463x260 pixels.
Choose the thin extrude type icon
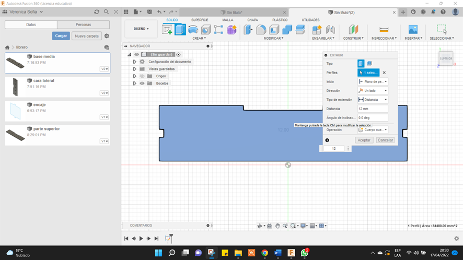pyautogui.click(x=370, y=63)
